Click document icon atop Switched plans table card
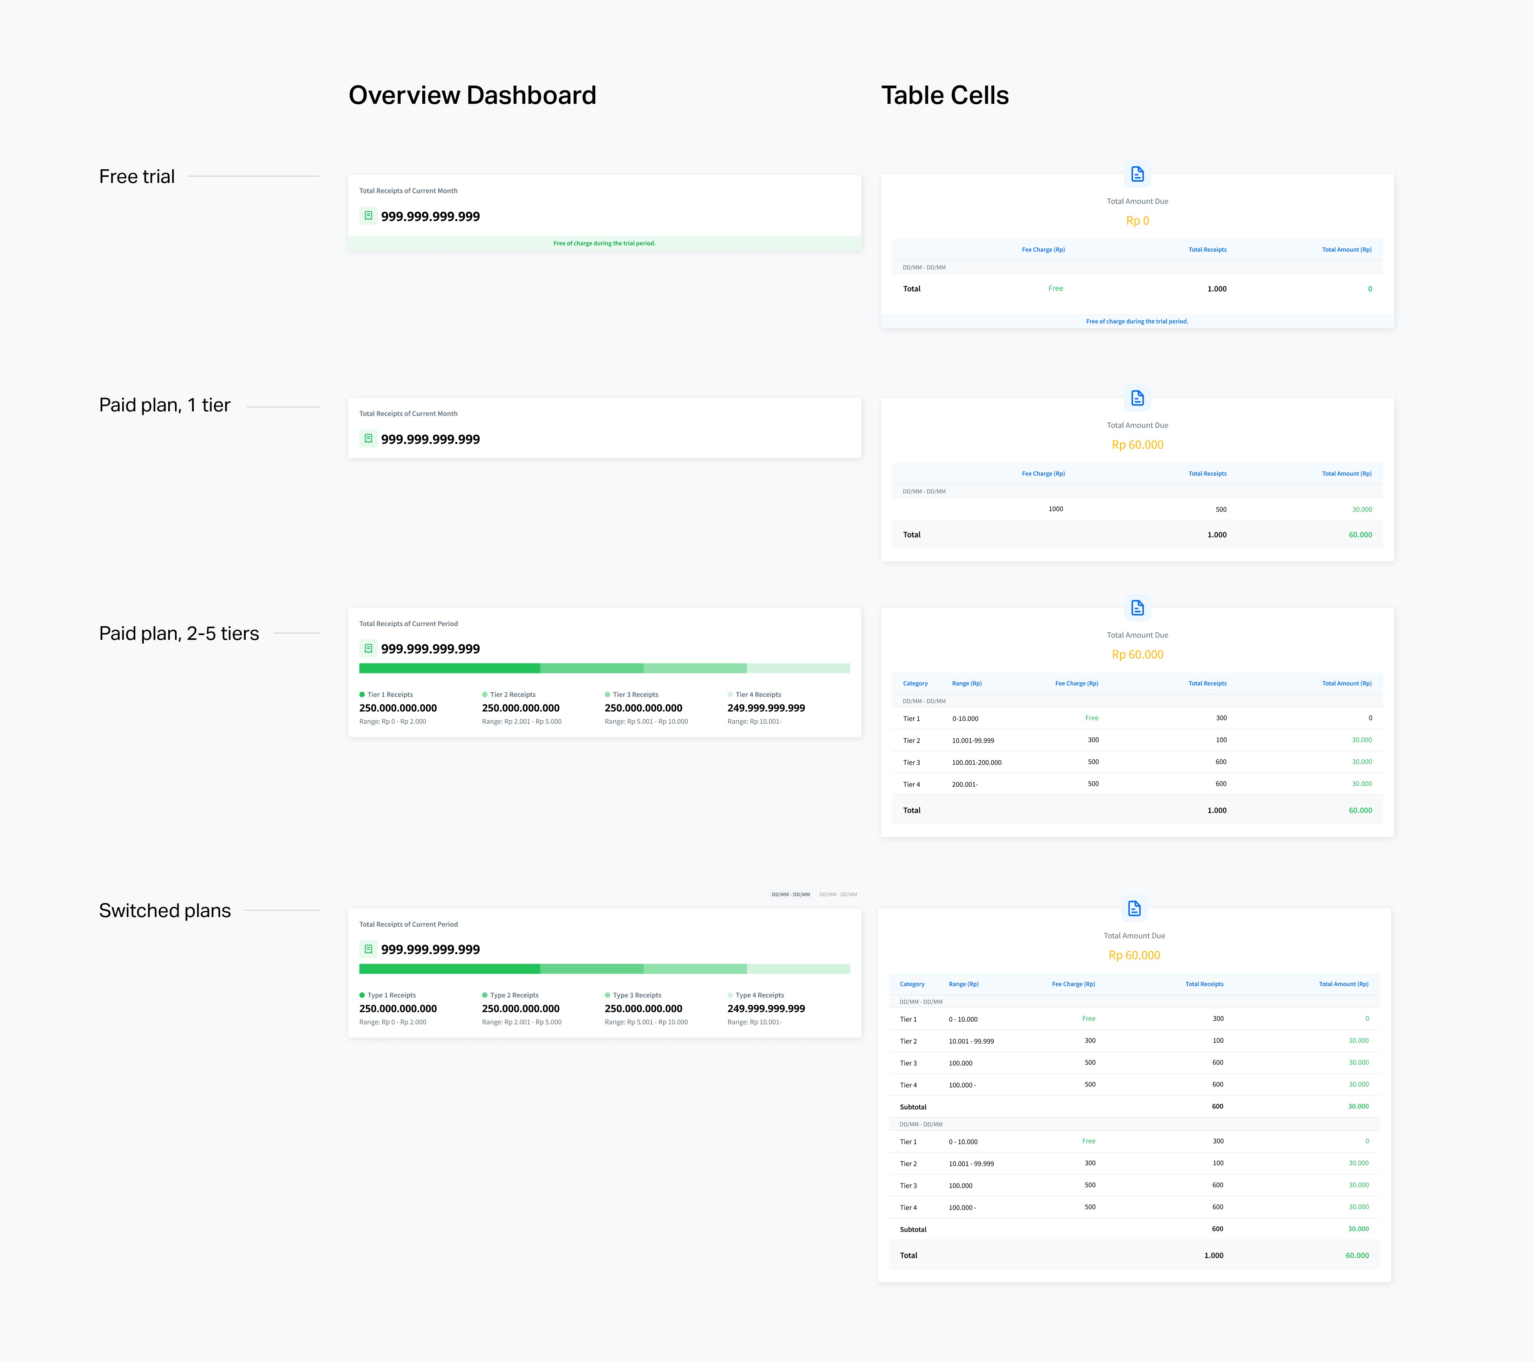1534x1362 pixels. (x=1134, y=908)
